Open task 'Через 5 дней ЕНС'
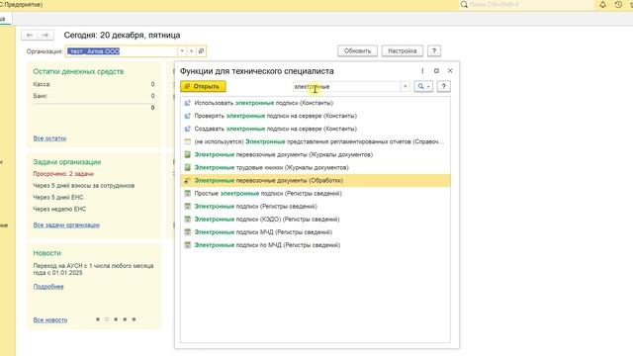This screenshot has width=633, height=356. pyautogui.click(x=58, y=197)
